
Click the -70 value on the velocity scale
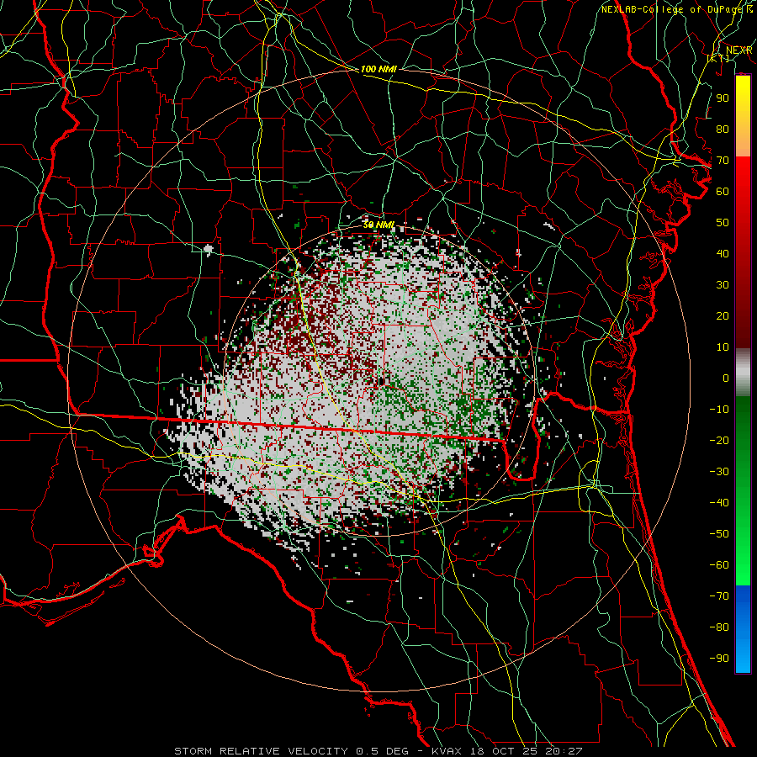coord(719,596)
